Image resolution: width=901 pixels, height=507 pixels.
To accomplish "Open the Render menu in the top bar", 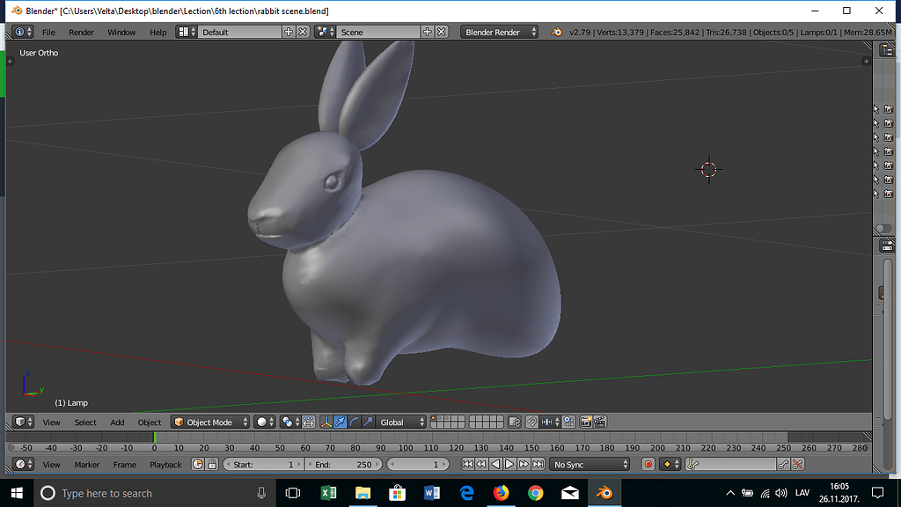I will click(x=81, y=32).
